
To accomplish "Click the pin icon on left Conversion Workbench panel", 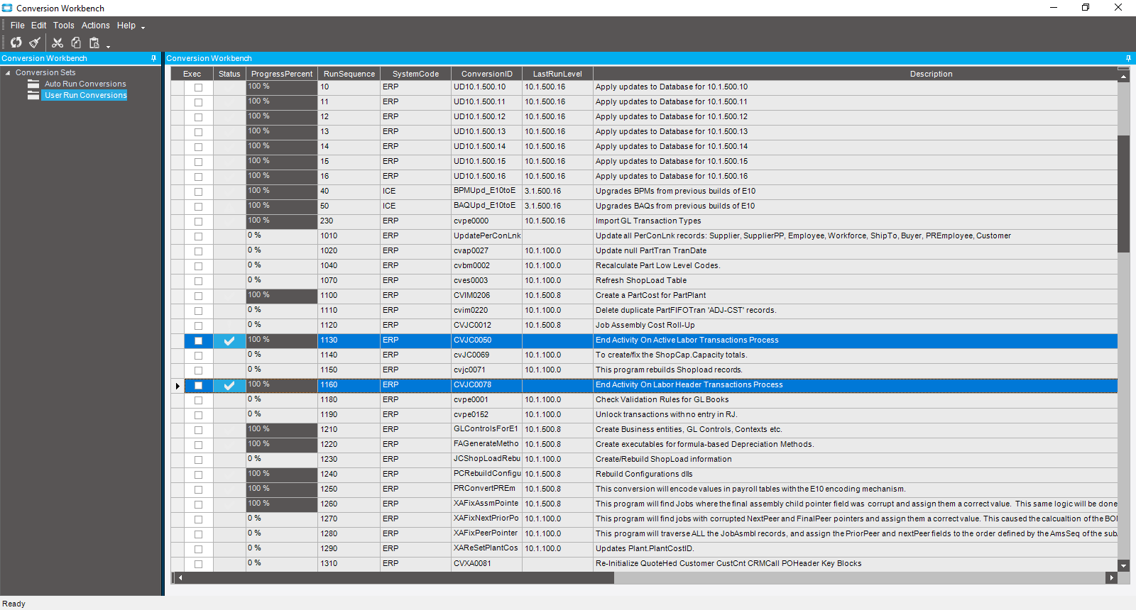I will click(154, 58).
